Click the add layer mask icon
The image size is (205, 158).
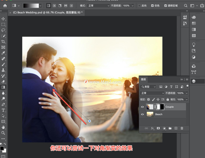coord(158,128)
